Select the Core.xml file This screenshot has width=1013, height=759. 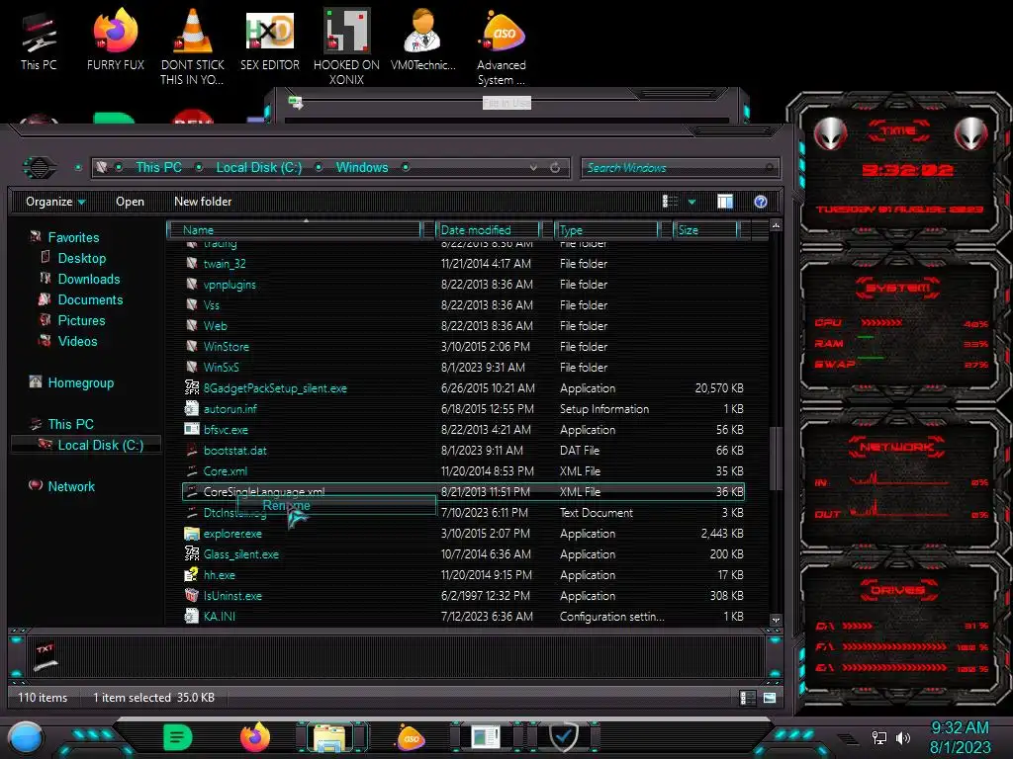(x=225, y=471)
